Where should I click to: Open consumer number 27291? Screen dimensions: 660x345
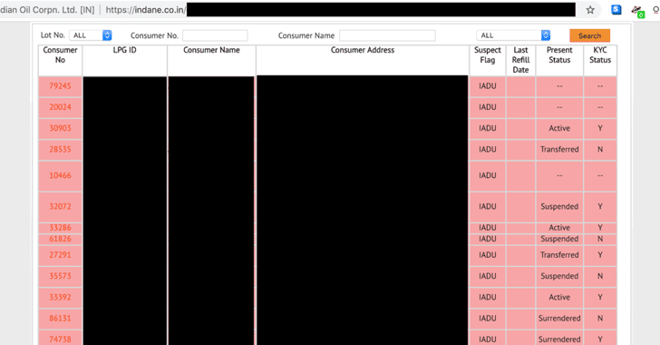click(60, 255)
